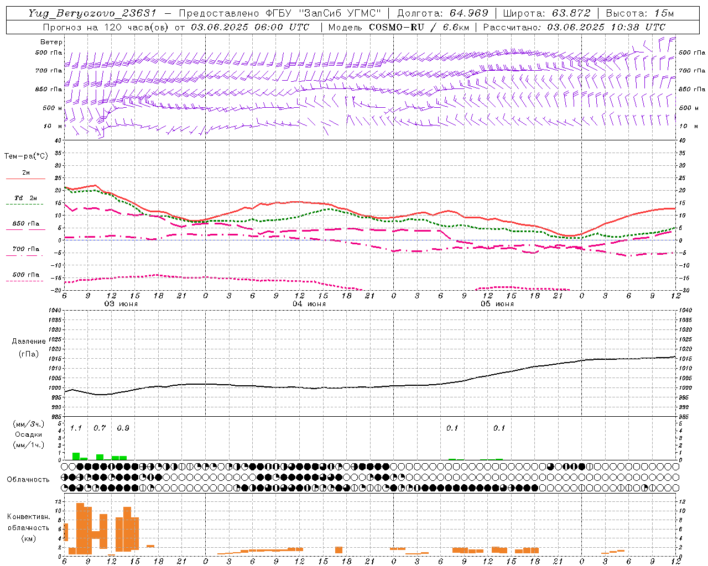Click the dotted line sample under legend 500 гПа
Viewport: 708px width, 566px height.
[25, 281]
